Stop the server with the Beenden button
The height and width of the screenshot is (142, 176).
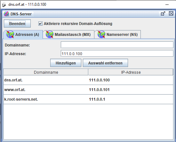coord(17,23)
